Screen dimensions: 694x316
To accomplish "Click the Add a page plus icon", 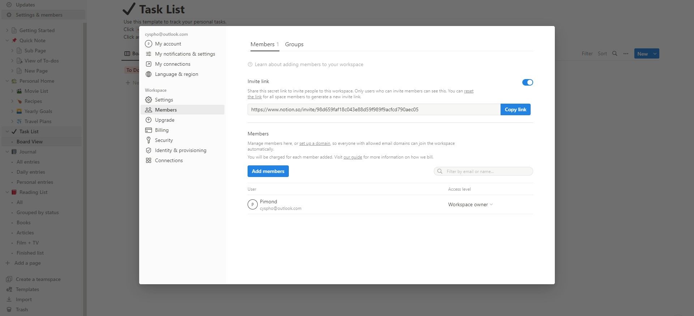I will coord(8,263).
